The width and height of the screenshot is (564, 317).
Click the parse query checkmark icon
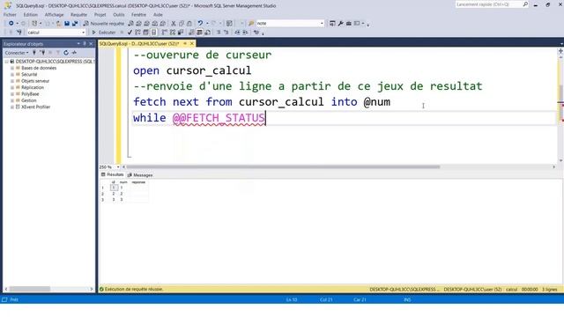pyautogui.click(x=130, y=33)
